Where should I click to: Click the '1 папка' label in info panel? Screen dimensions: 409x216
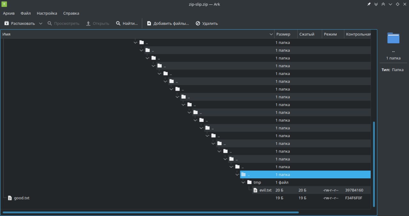pos(393,58)
